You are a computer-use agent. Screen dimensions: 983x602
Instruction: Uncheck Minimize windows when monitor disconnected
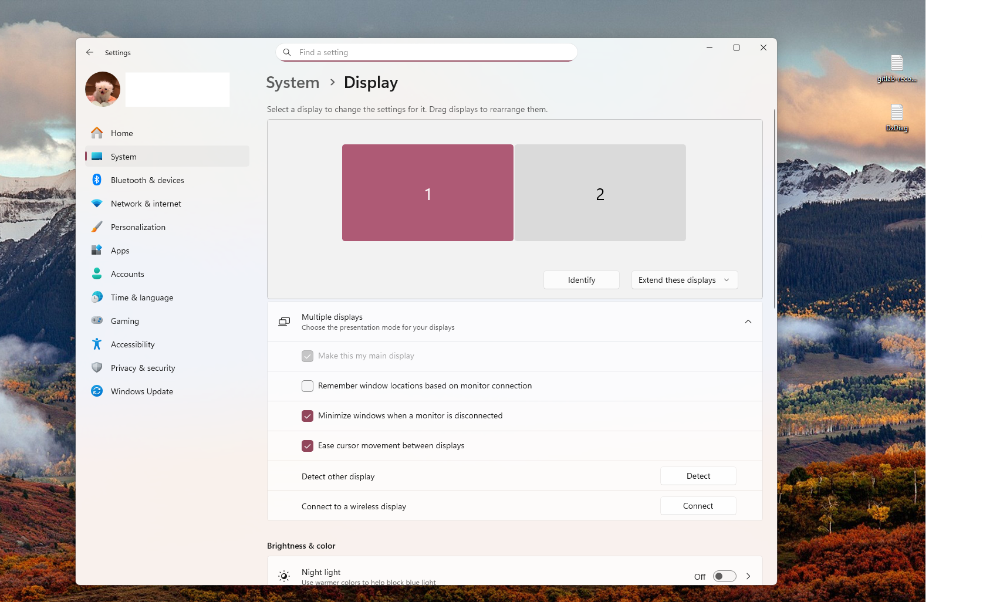click(308, 416)
